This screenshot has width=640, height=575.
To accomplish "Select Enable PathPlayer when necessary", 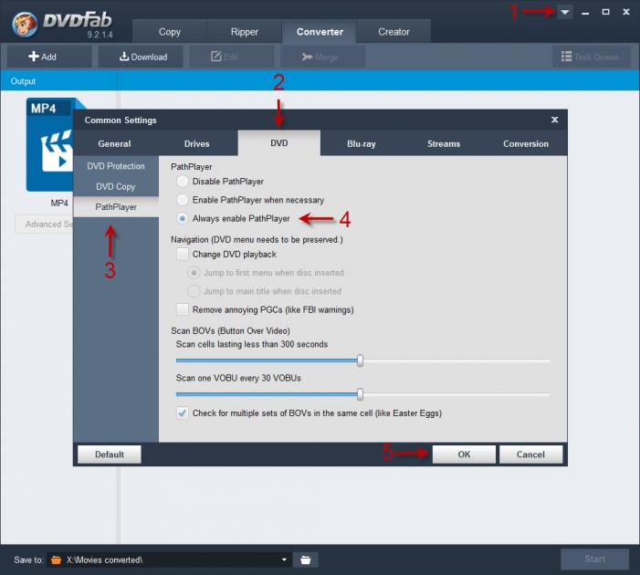I will tap(183, 200).
